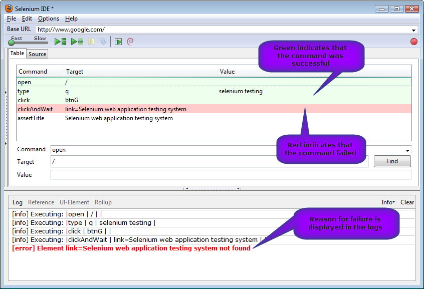424x289 pixels.
Task: Open the Rollup tab
Action: pos(103,202)
